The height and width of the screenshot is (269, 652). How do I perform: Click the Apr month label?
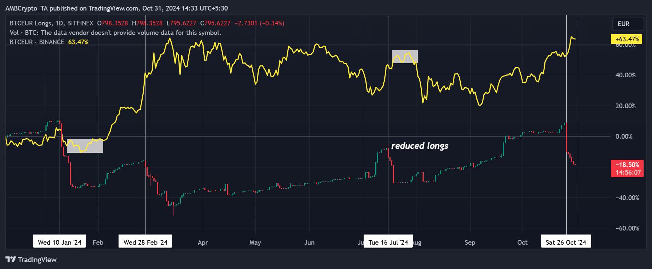[203, 242]
